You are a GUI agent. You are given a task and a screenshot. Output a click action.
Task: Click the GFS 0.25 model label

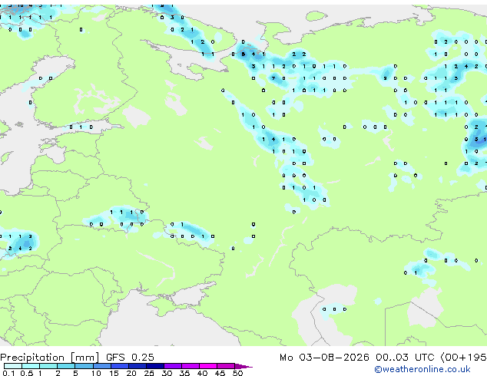click(130, 358)
